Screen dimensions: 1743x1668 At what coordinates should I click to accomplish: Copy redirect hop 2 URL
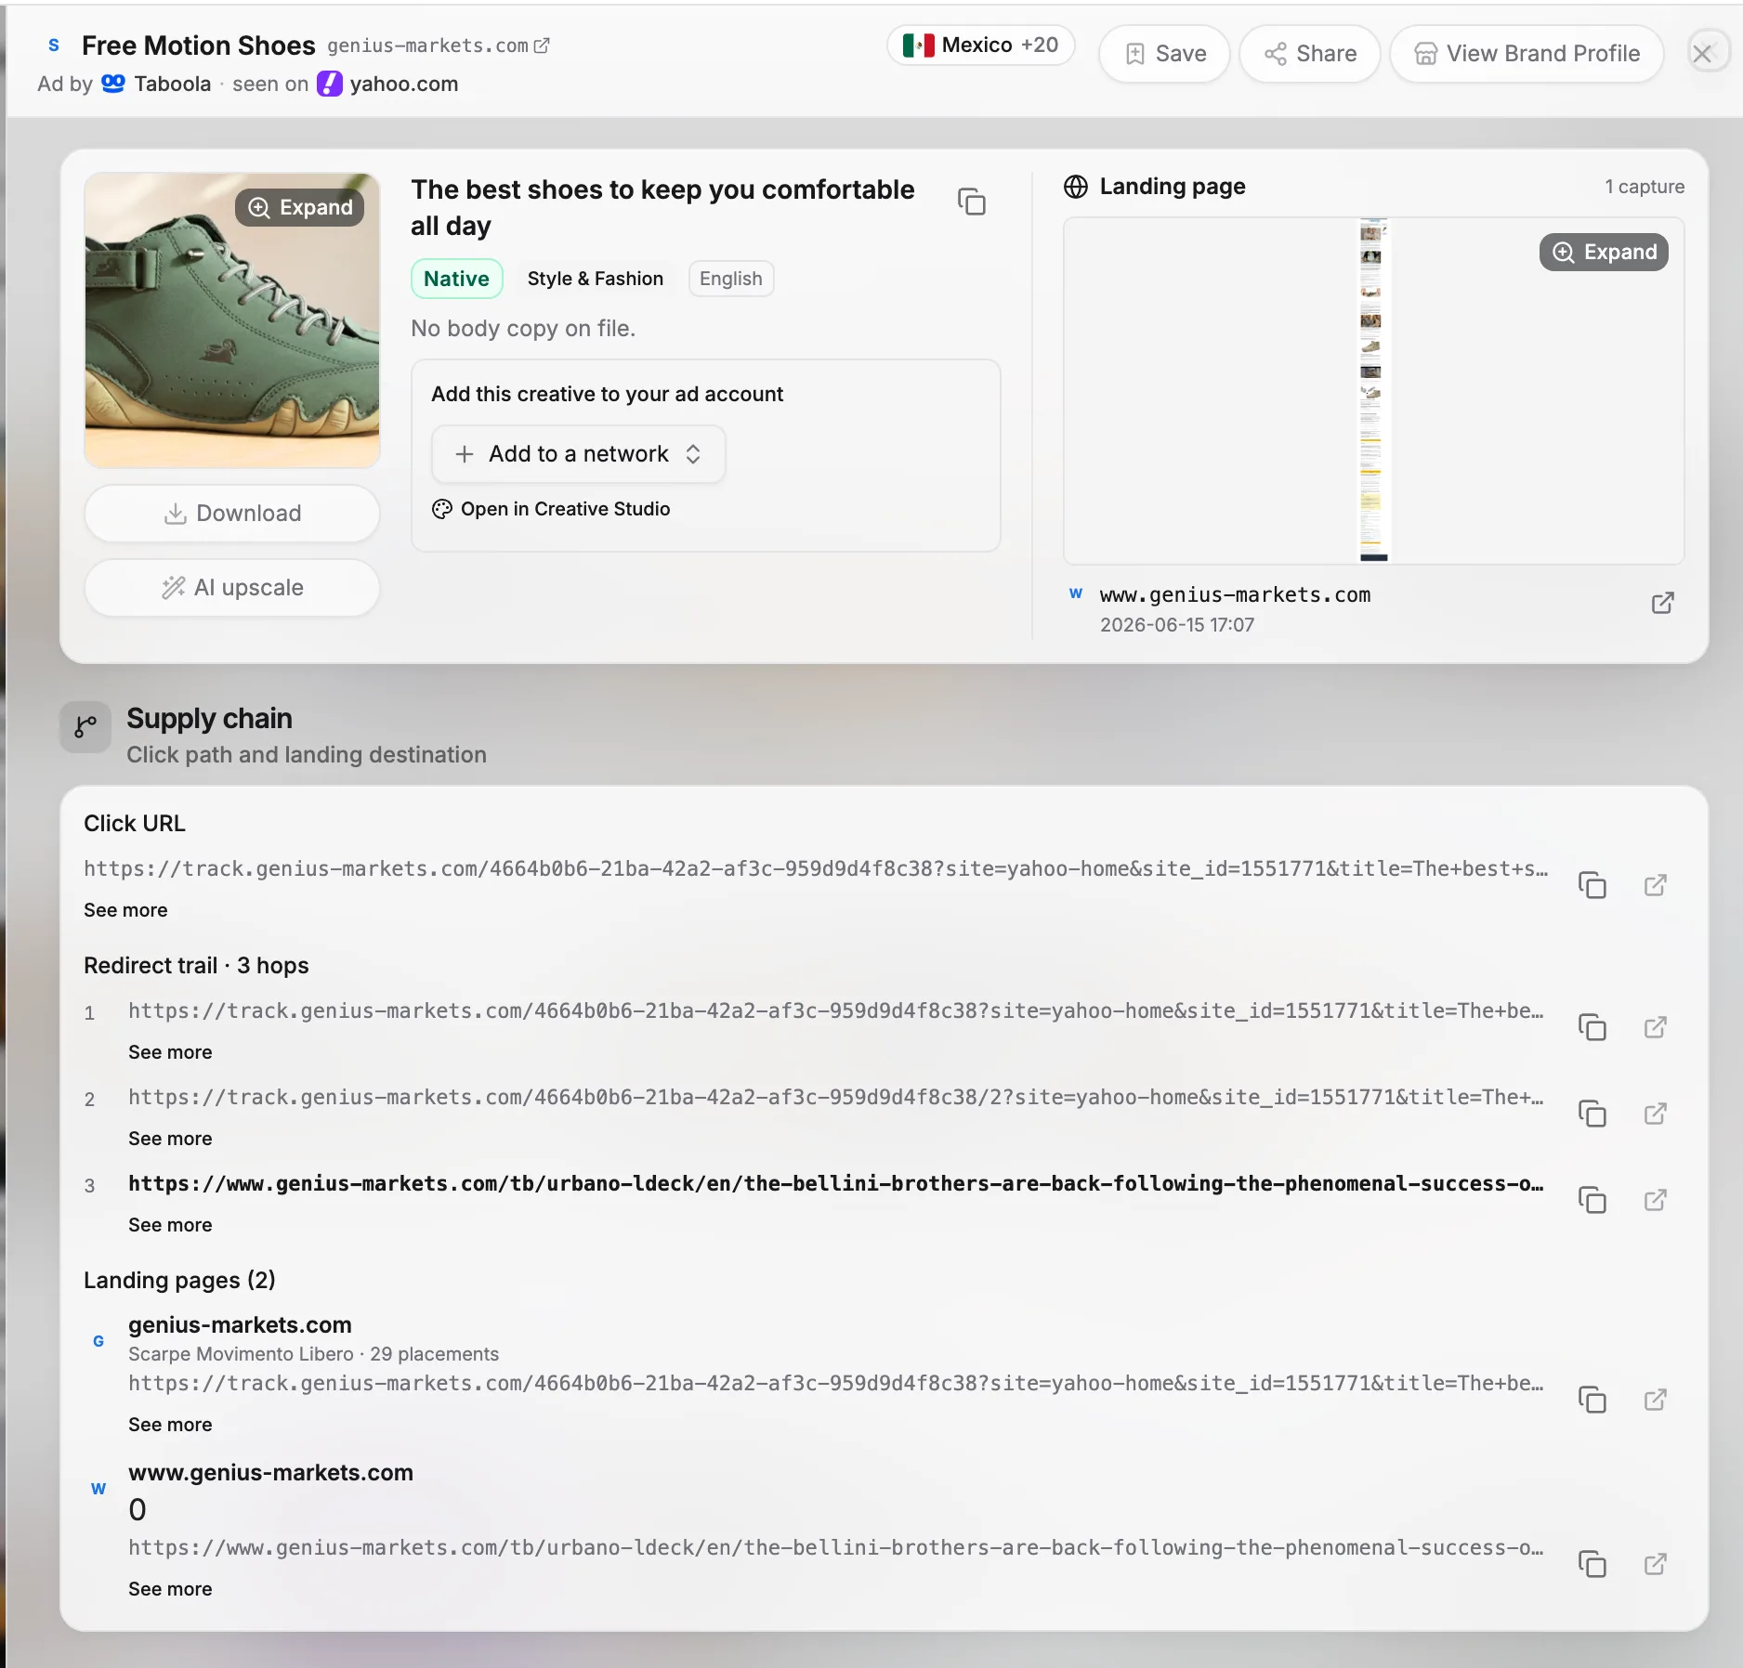pos(1592,1114)
